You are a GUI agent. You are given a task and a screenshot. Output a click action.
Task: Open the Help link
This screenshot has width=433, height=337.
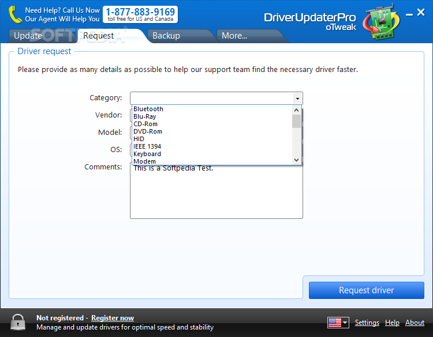pos(392,323)
